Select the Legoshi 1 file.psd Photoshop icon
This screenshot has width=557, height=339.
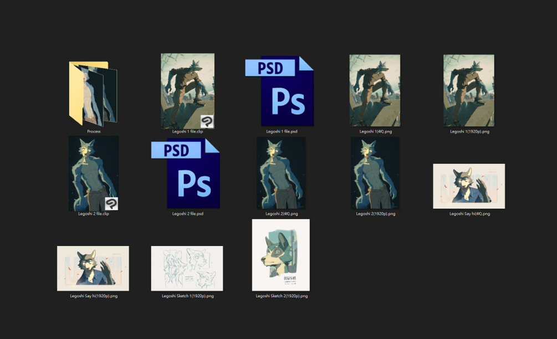[279, 91]
